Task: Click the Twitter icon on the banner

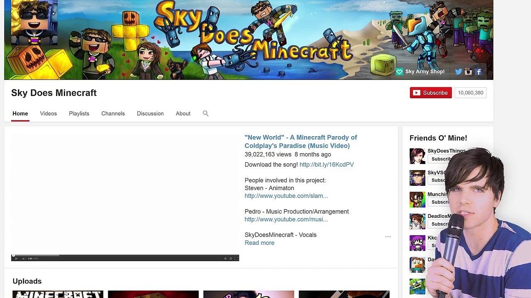Action: 458,72
